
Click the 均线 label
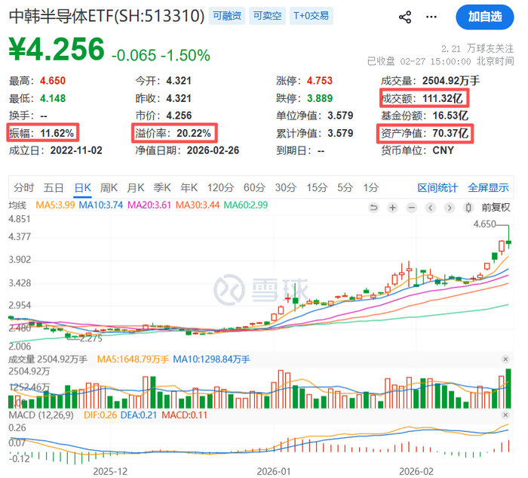coord(17,205)
